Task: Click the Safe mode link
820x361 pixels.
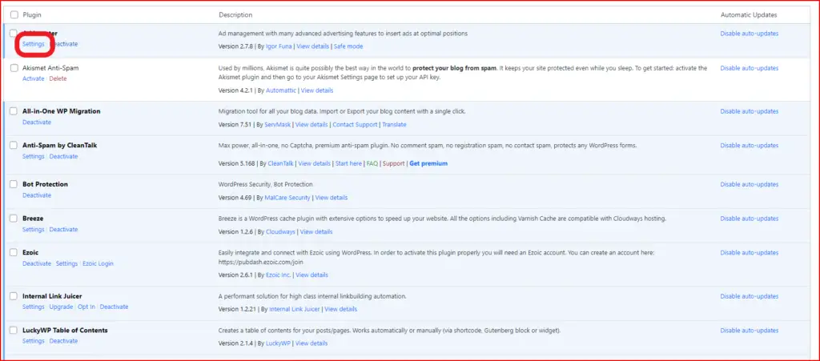Action: [x=348, y=46]
